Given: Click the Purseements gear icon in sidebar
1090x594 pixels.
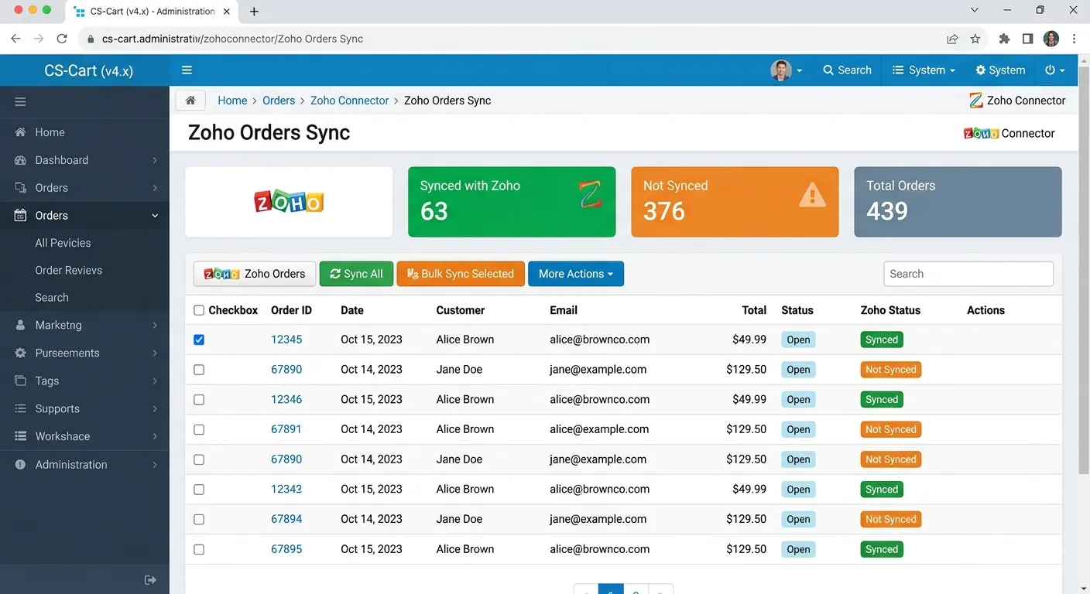Looking at the screenshot, I should pyautogui.click(x=20, y=353).
